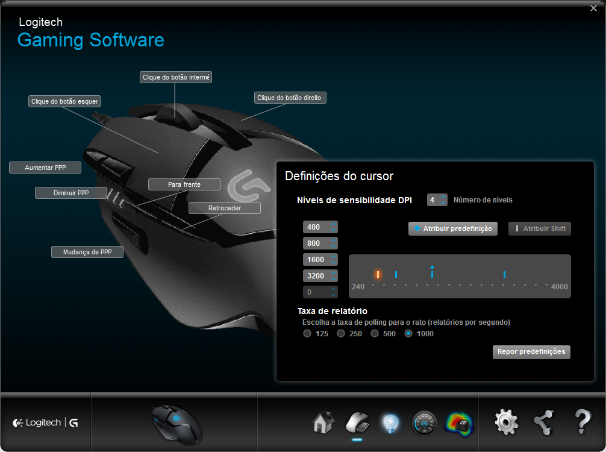Click the Clique do botão esquerdo label

click(64, 101)
